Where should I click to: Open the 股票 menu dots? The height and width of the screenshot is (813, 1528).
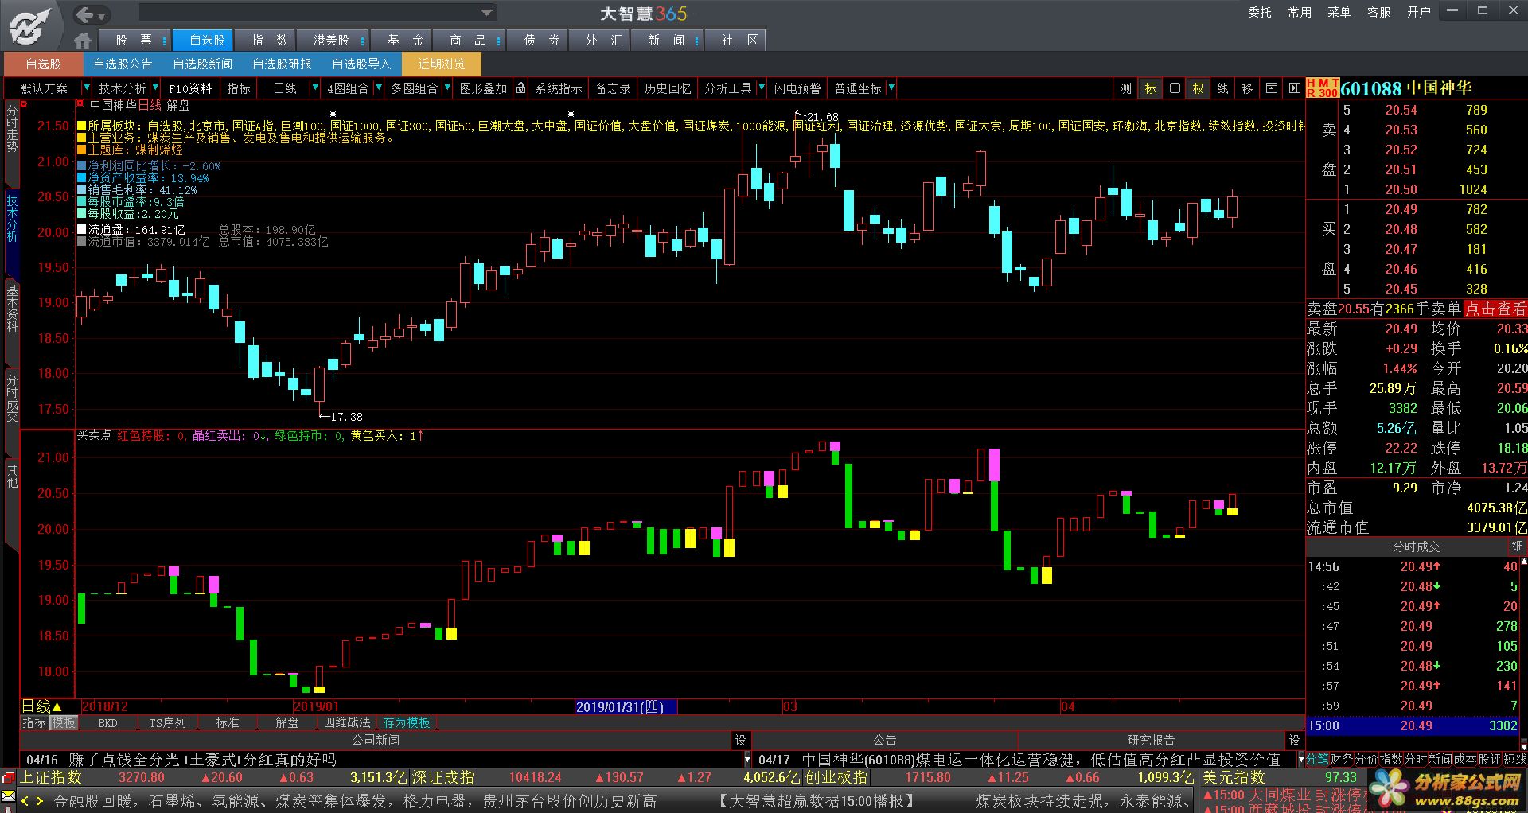[164, 41]
